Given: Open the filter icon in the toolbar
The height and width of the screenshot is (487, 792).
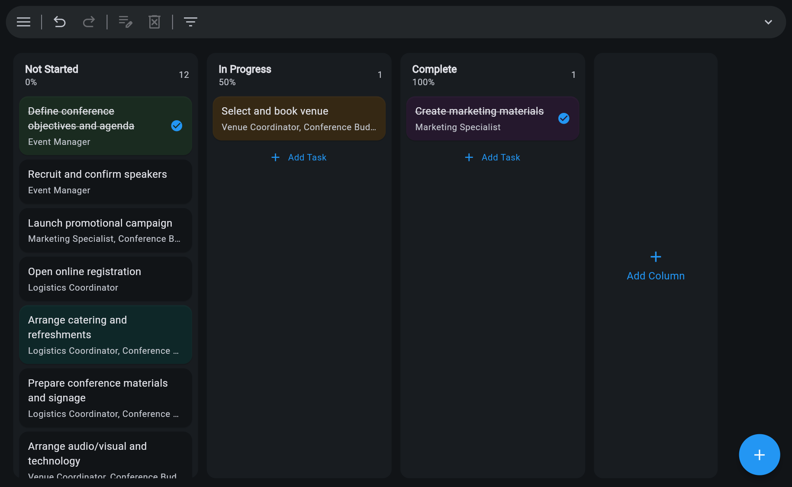Looking at the screenshot, I should pyautogui.click(x=190, y=22).
